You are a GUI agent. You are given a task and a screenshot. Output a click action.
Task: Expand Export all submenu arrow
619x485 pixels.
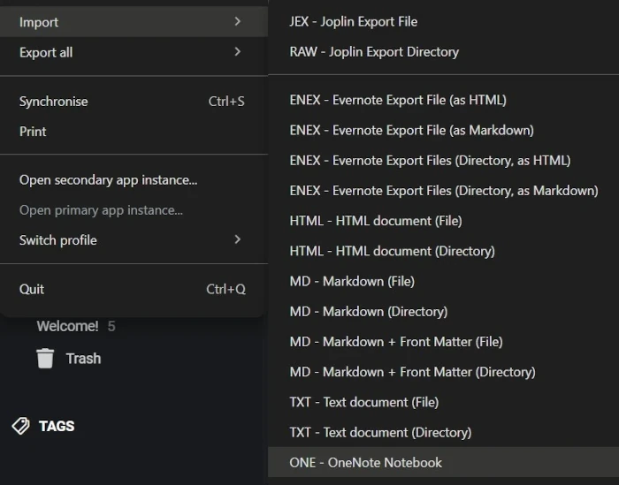(237, 51)
